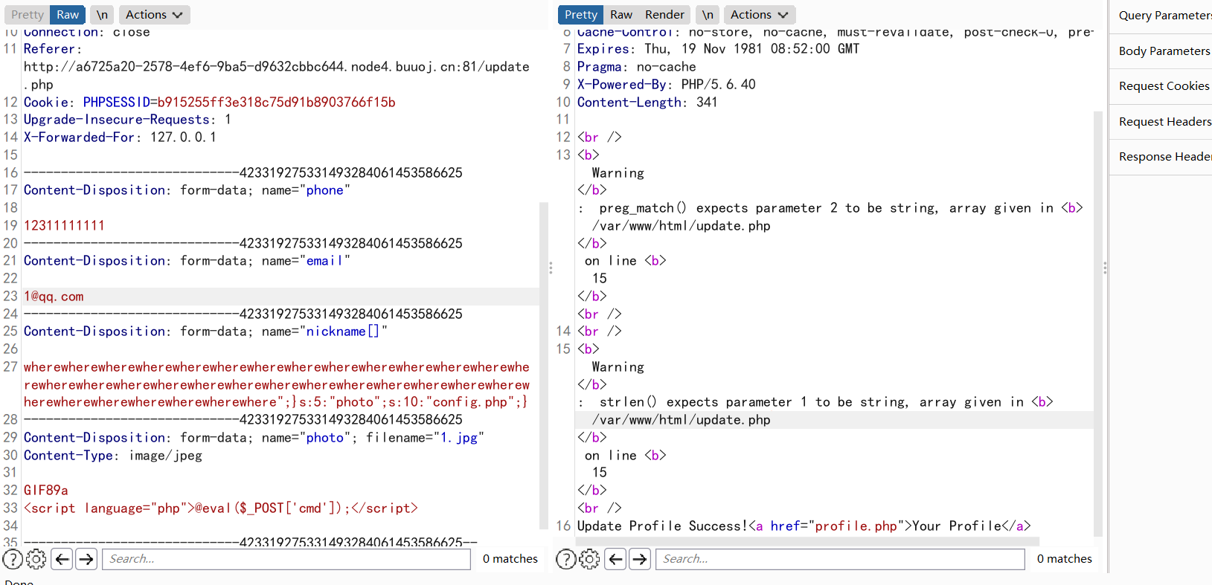Screen dimensions: 1212x585
Task: Open the request panel help icon
Action: [x=13, y=559]
